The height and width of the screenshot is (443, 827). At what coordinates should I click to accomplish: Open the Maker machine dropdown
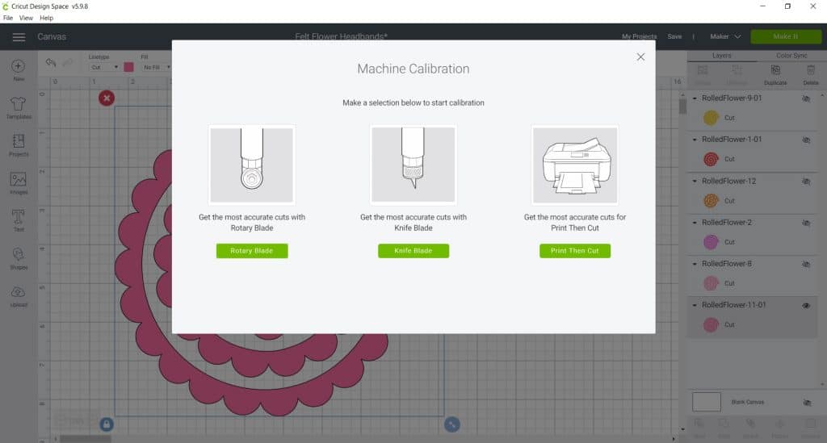point(725,36)
